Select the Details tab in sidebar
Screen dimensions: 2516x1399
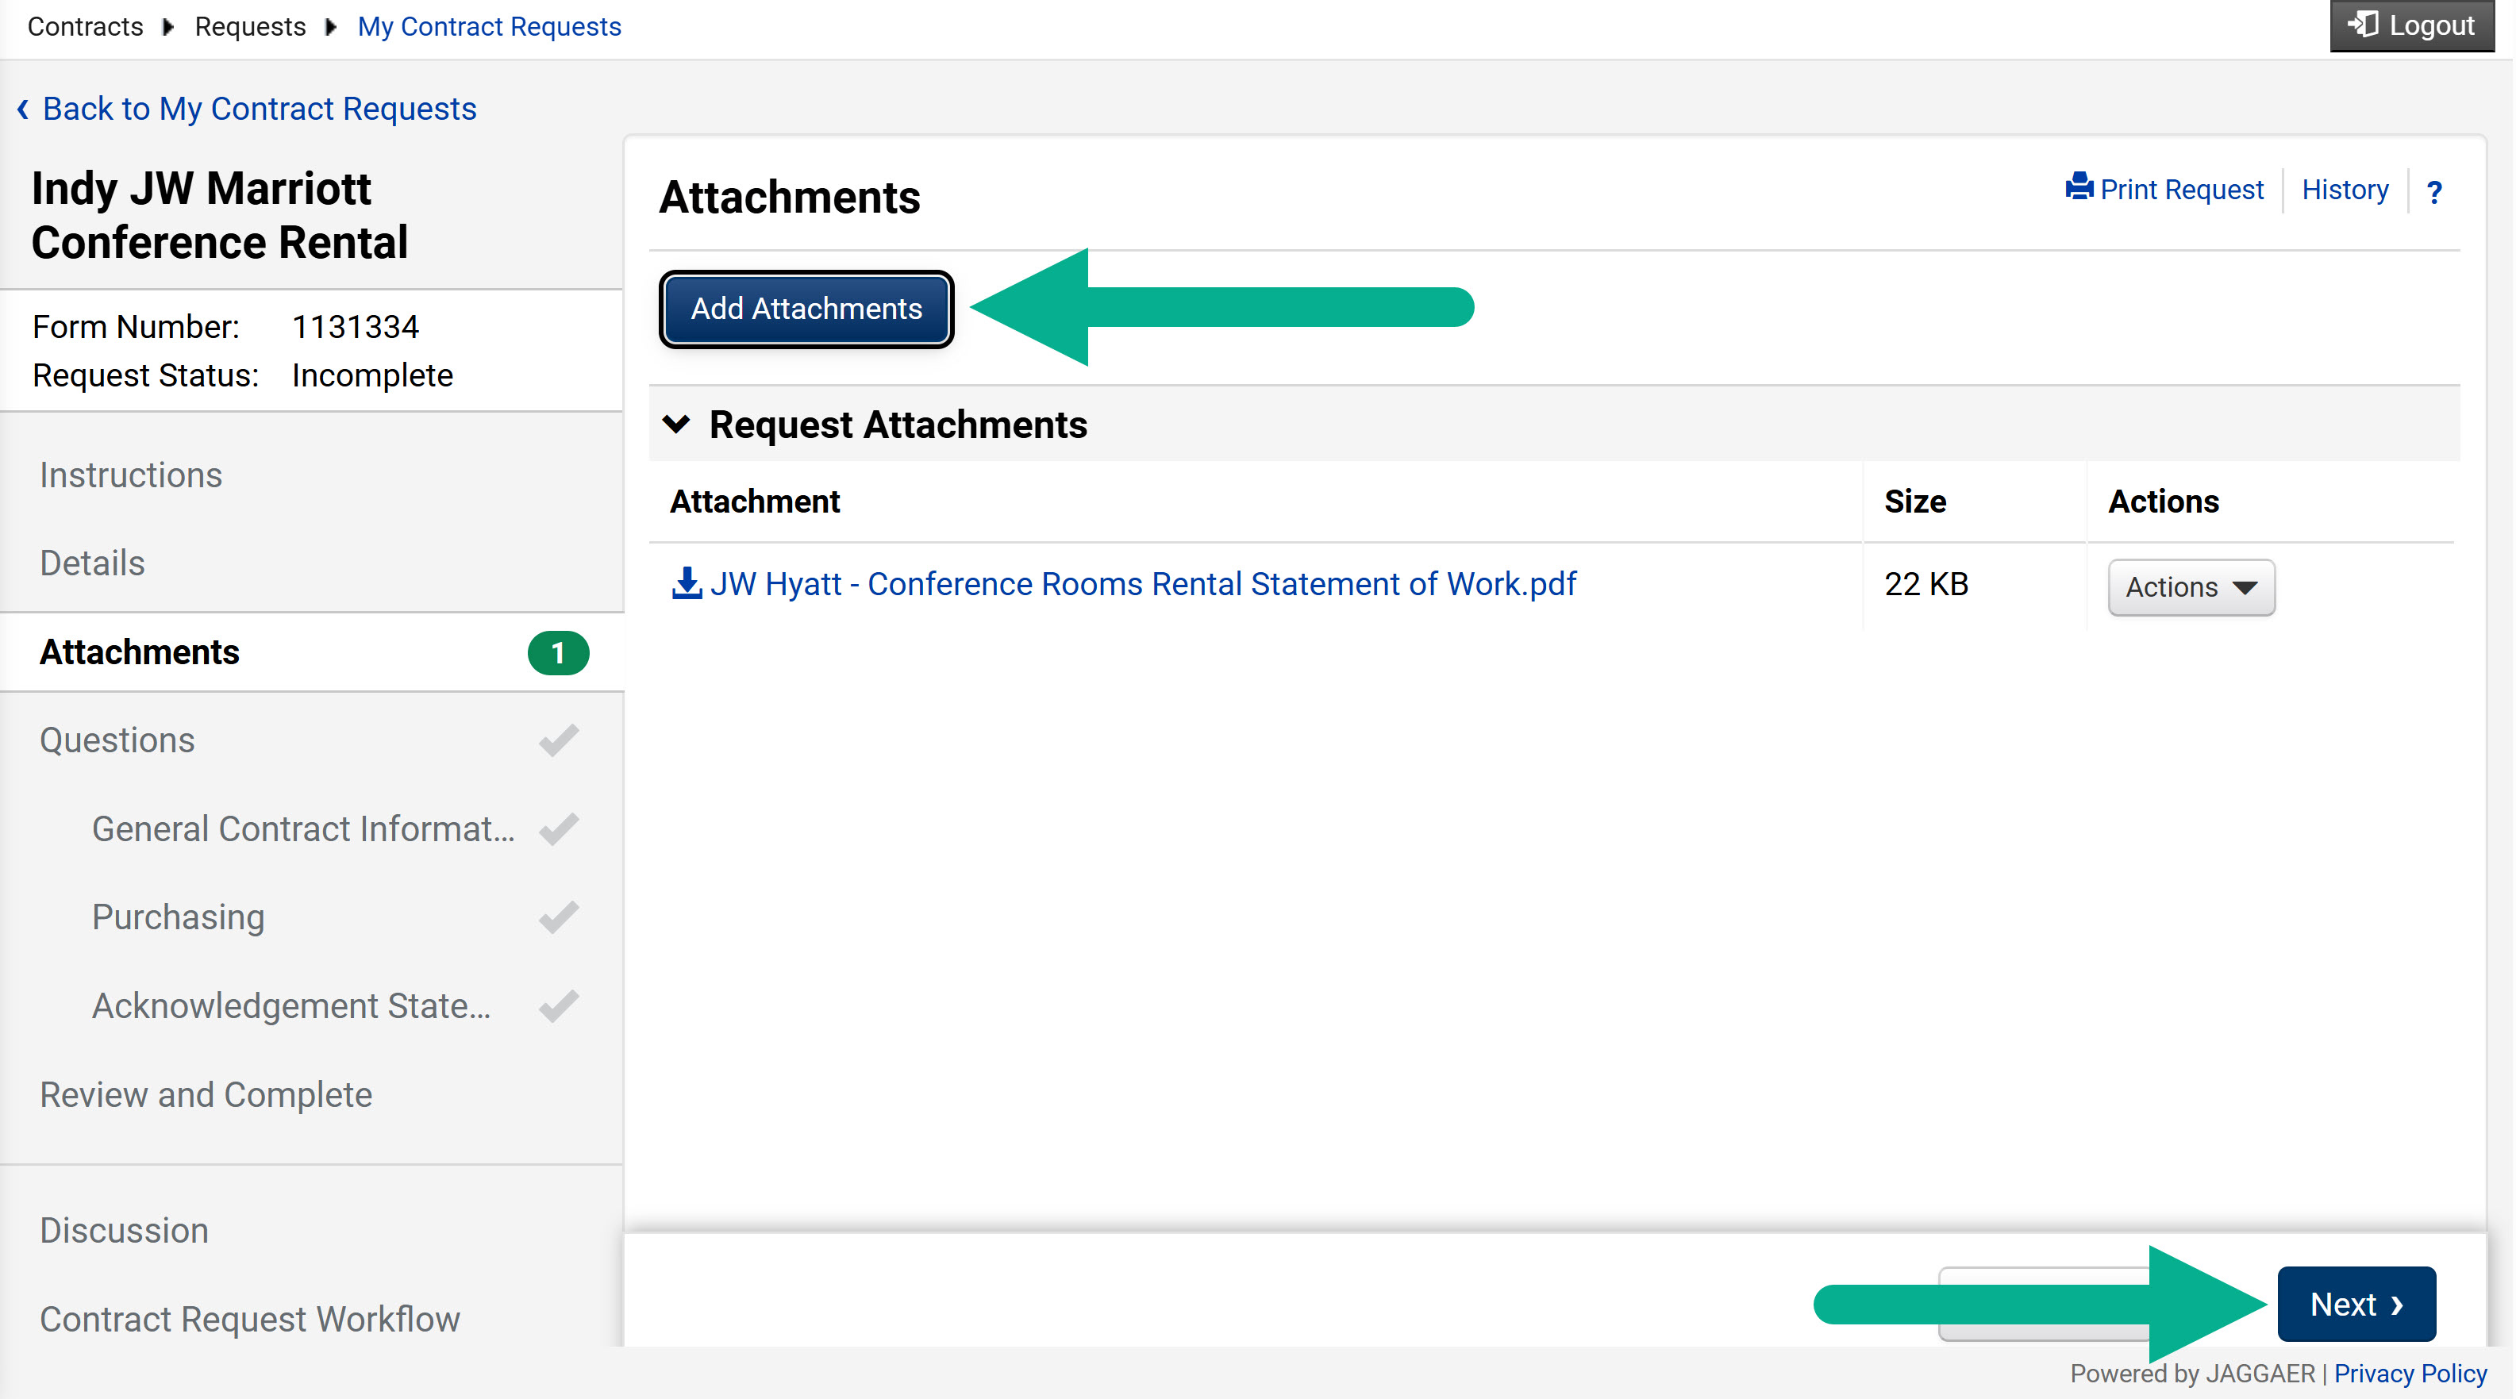[92, 564]
